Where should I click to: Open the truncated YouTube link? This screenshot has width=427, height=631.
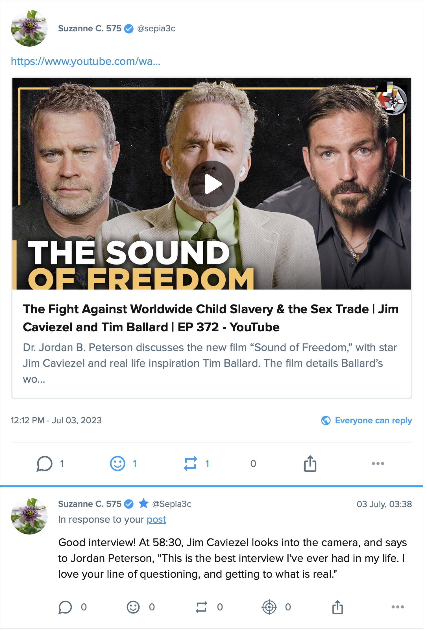click(x=85, y=61)
